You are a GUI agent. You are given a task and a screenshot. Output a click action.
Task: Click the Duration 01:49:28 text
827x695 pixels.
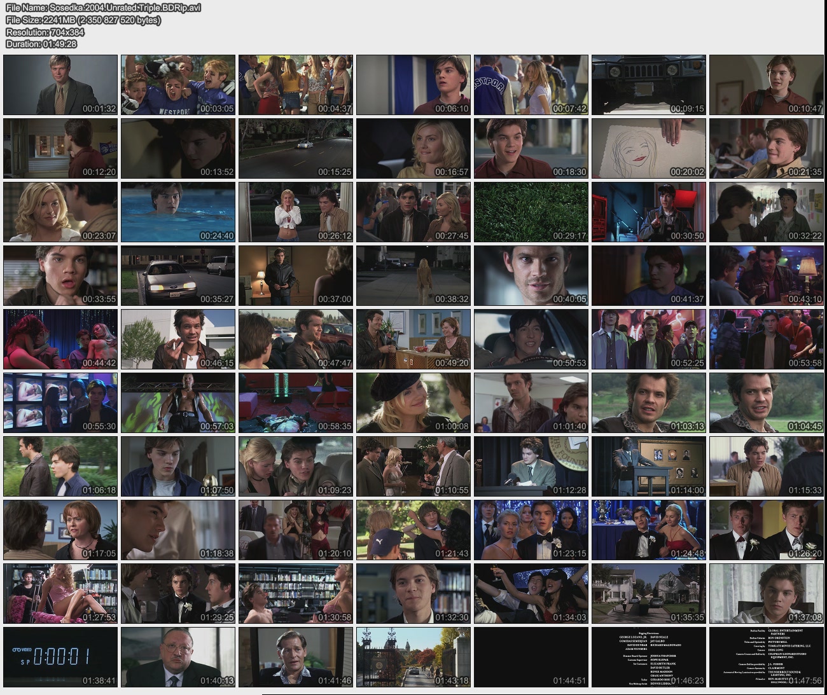(41, 44)
